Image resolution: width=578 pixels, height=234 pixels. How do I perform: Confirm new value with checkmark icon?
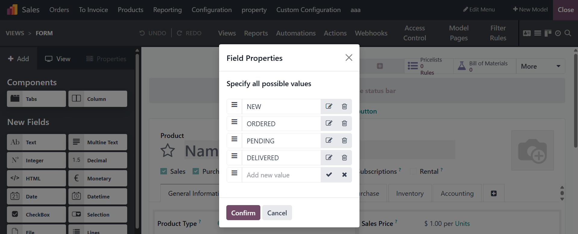329,175
